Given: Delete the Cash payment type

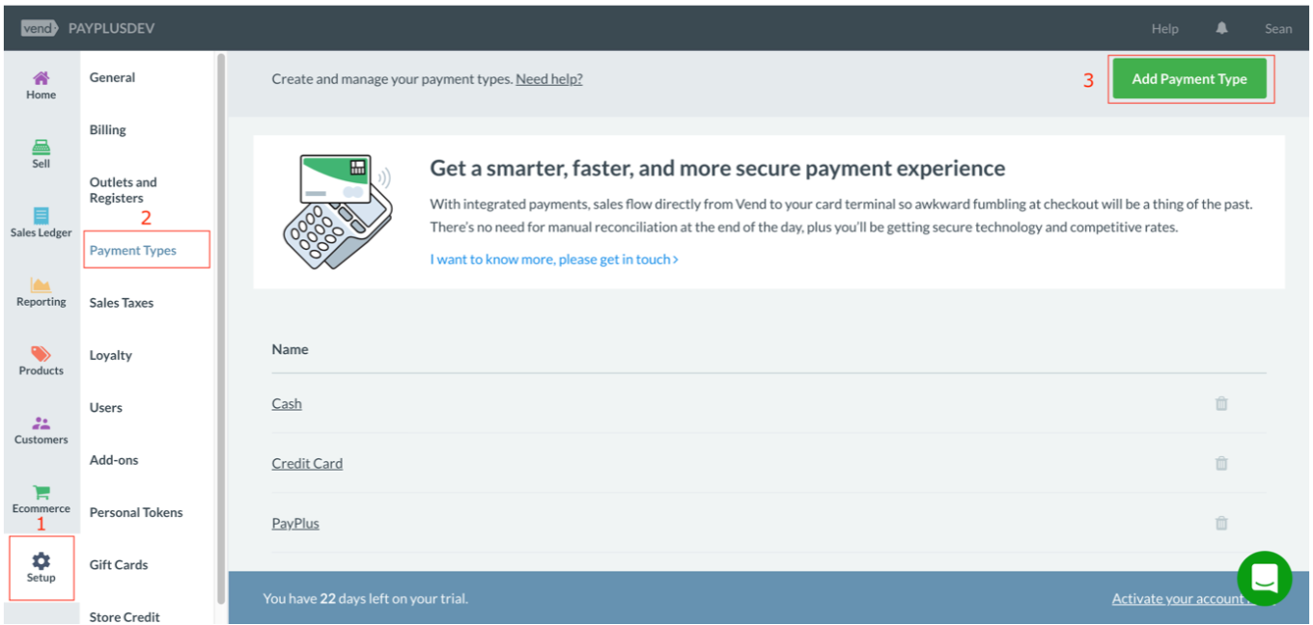Looking at the screenshot, I should point(1220,404).
